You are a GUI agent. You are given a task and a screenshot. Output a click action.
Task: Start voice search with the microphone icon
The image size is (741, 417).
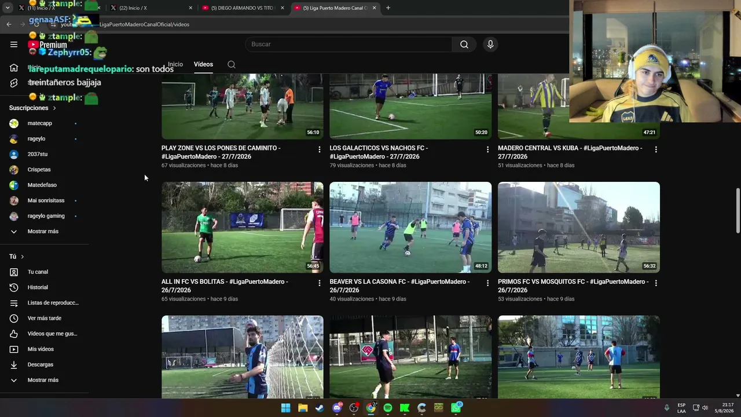490,45
